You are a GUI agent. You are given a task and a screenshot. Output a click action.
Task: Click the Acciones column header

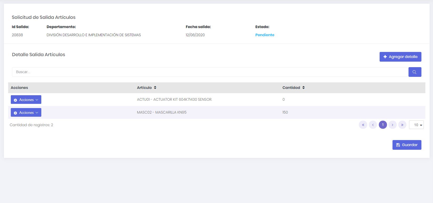19,88
